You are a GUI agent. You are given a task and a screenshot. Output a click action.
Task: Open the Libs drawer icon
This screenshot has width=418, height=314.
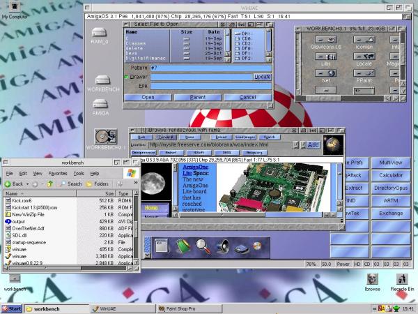click(326, 57)
